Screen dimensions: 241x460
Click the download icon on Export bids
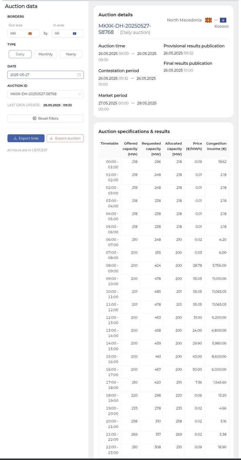(15, 138)
